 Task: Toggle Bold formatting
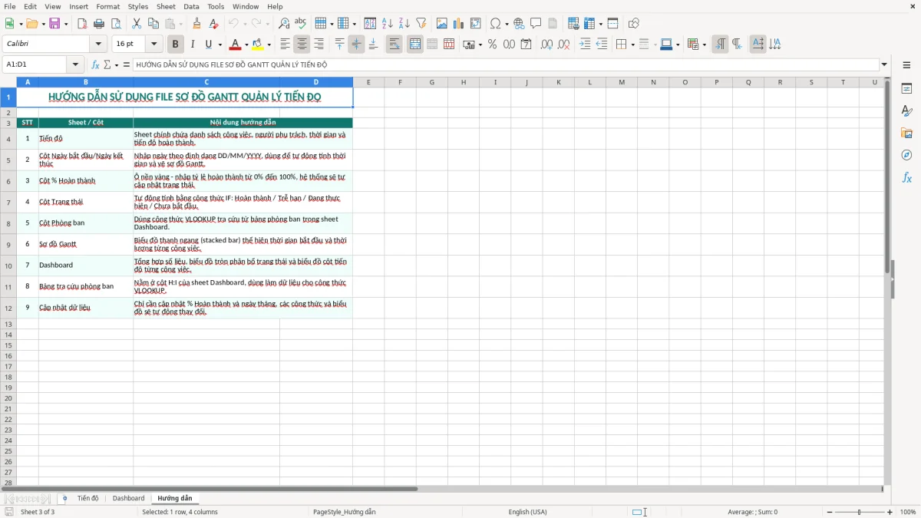click(x=175, y=45)
